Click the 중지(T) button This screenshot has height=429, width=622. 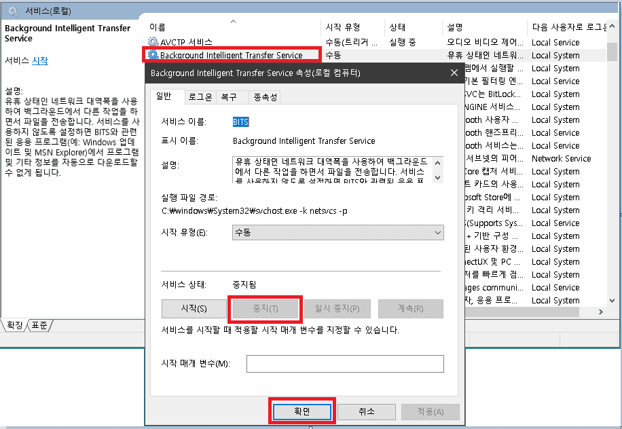coord(266,308)
